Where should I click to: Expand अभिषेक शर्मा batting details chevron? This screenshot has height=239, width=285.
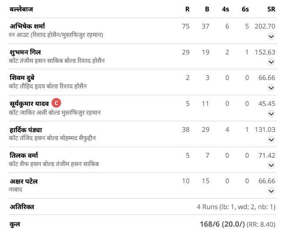point(271,36)
